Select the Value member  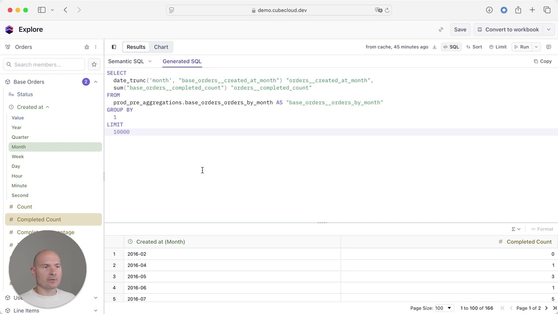click(18, 118)
